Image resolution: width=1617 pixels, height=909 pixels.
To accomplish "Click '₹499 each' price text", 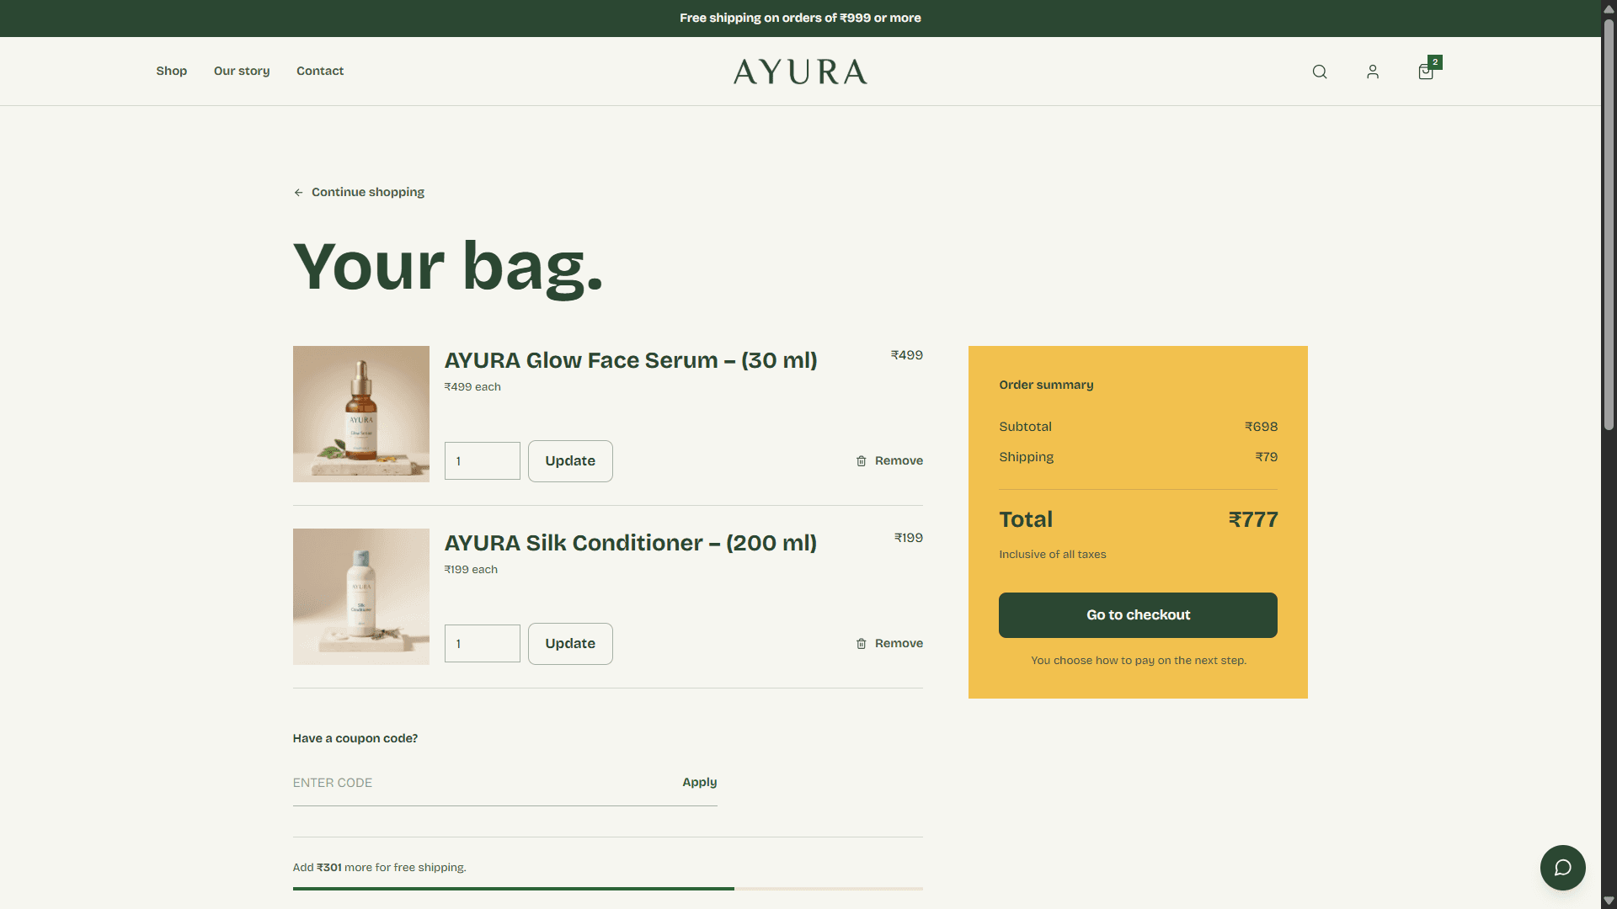I will click(x=472, y=387).
